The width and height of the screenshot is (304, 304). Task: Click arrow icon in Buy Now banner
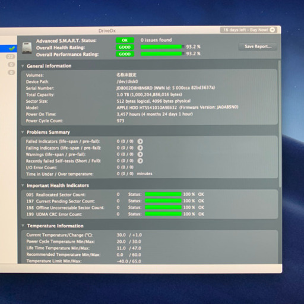coord(273,30)
